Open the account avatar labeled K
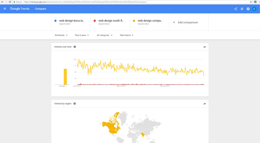The width and height of the screenshot is (260, 143). coord(254,9)
